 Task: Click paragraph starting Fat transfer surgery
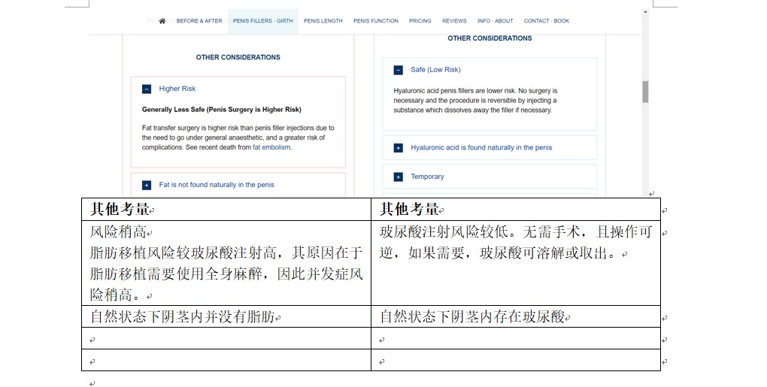coord(238,138)
